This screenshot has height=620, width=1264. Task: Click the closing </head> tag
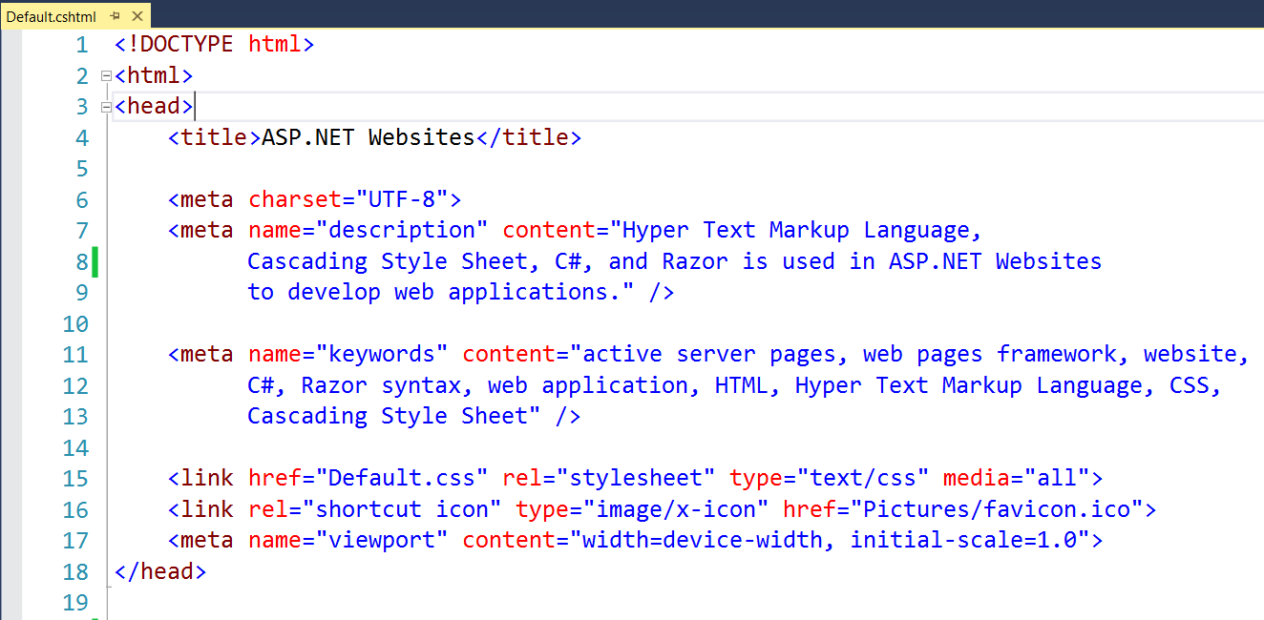160,571
